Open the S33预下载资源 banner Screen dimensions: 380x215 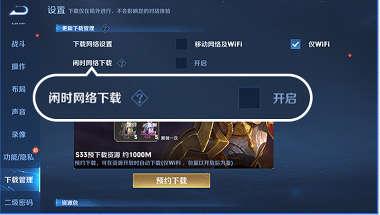click(174, 145)
